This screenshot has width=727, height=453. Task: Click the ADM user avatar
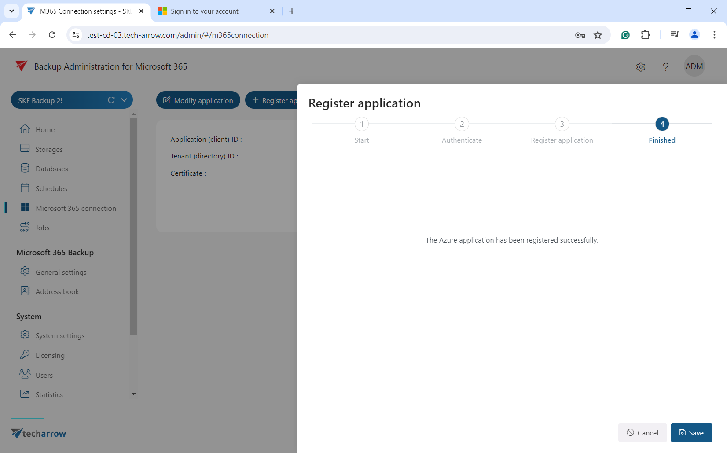pos(694,66)
